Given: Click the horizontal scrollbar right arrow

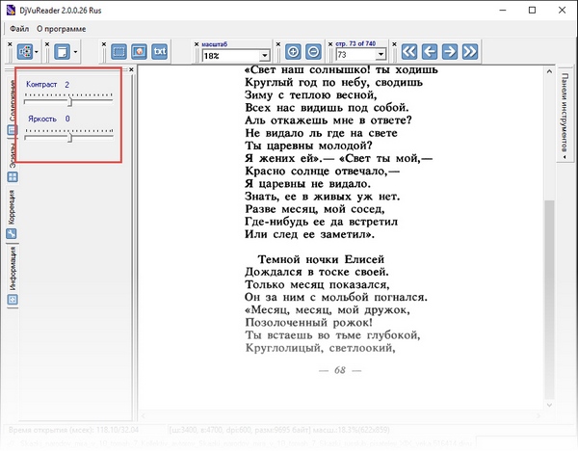Looking at the screenshot, I should click(539, 415).
